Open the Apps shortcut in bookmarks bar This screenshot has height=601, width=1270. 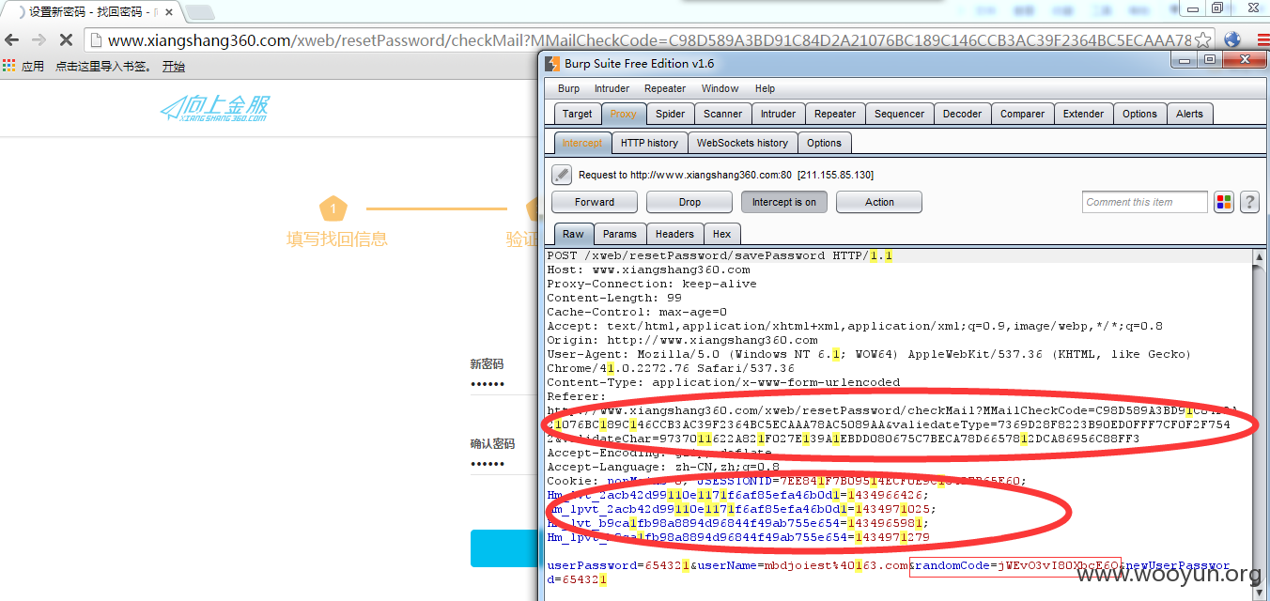[23, 67]
